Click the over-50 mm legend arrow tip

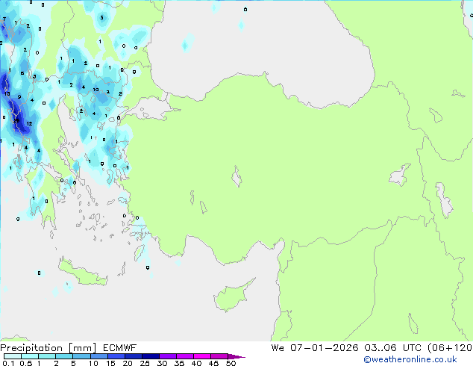click(236, 356)
